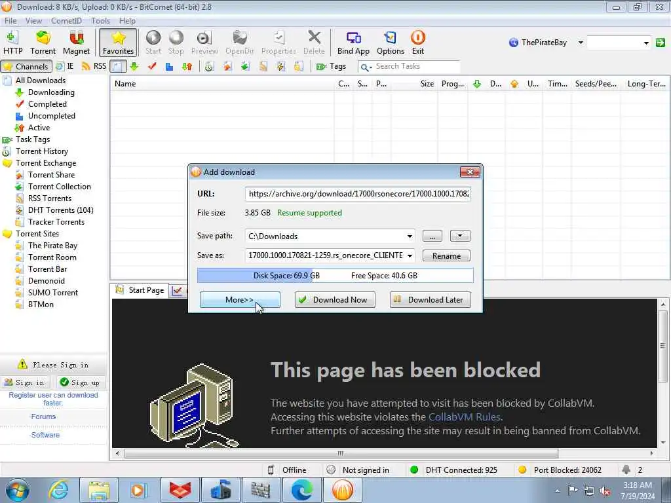The width and height of the screenshot is (671, 503).
Task: Click the Download Now button
Action: tap(335, 300)
